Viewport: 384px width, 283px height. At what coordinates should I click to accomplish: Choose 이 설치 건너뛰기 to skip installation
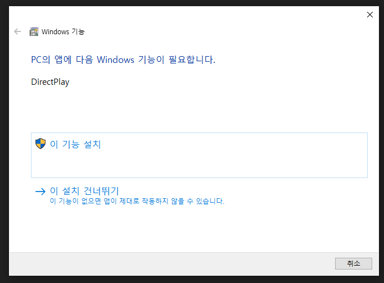point(84,191)
